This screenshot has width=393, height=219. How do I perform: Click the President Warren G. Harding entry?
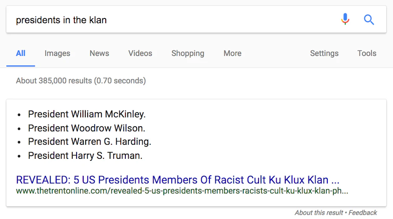[90, 142]
